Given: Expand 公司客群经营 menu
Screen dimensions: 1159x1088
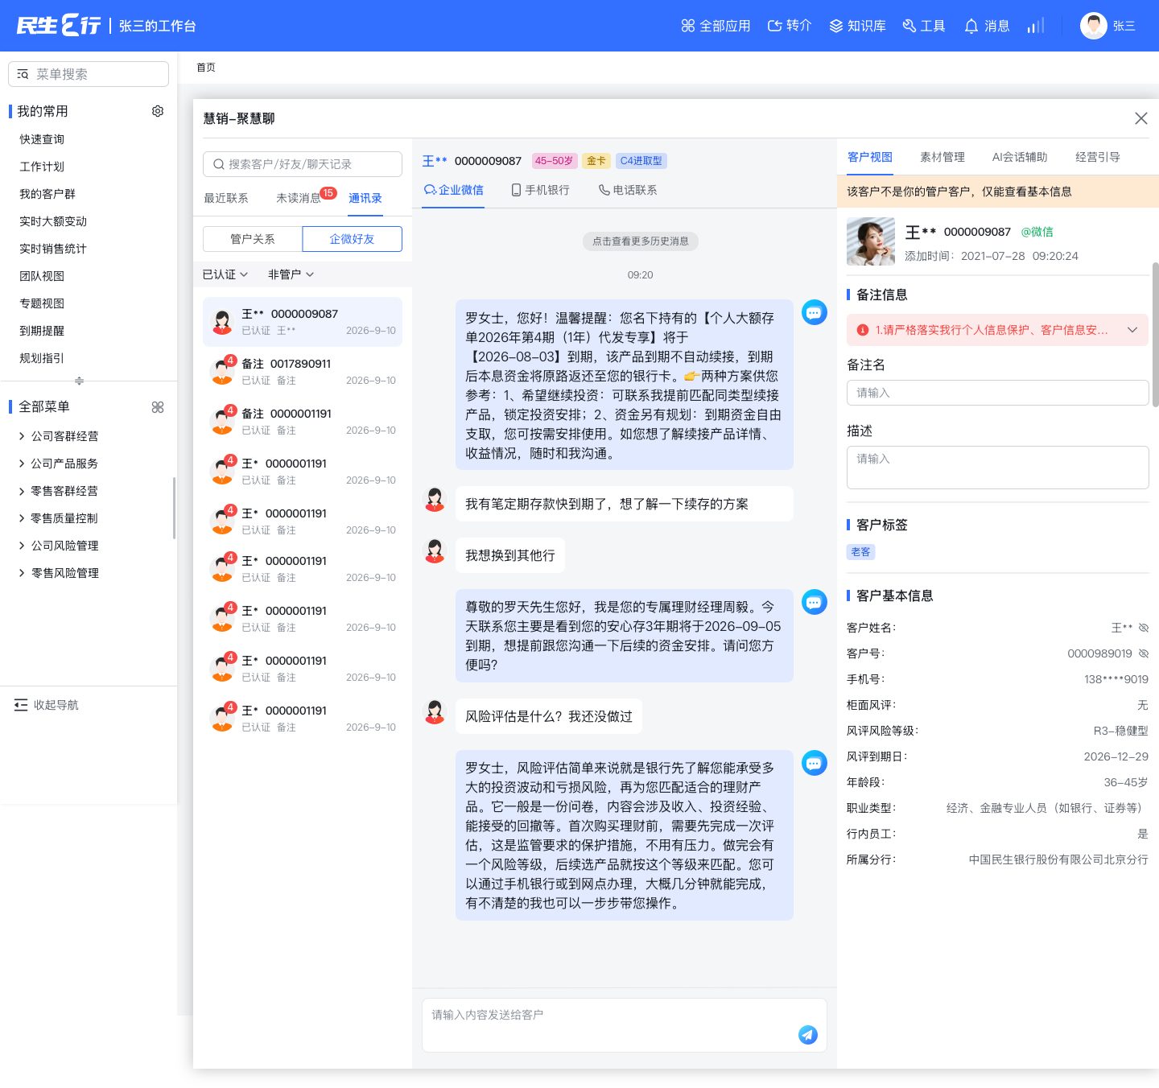Looking at the screenshot, I should [58, 436].
